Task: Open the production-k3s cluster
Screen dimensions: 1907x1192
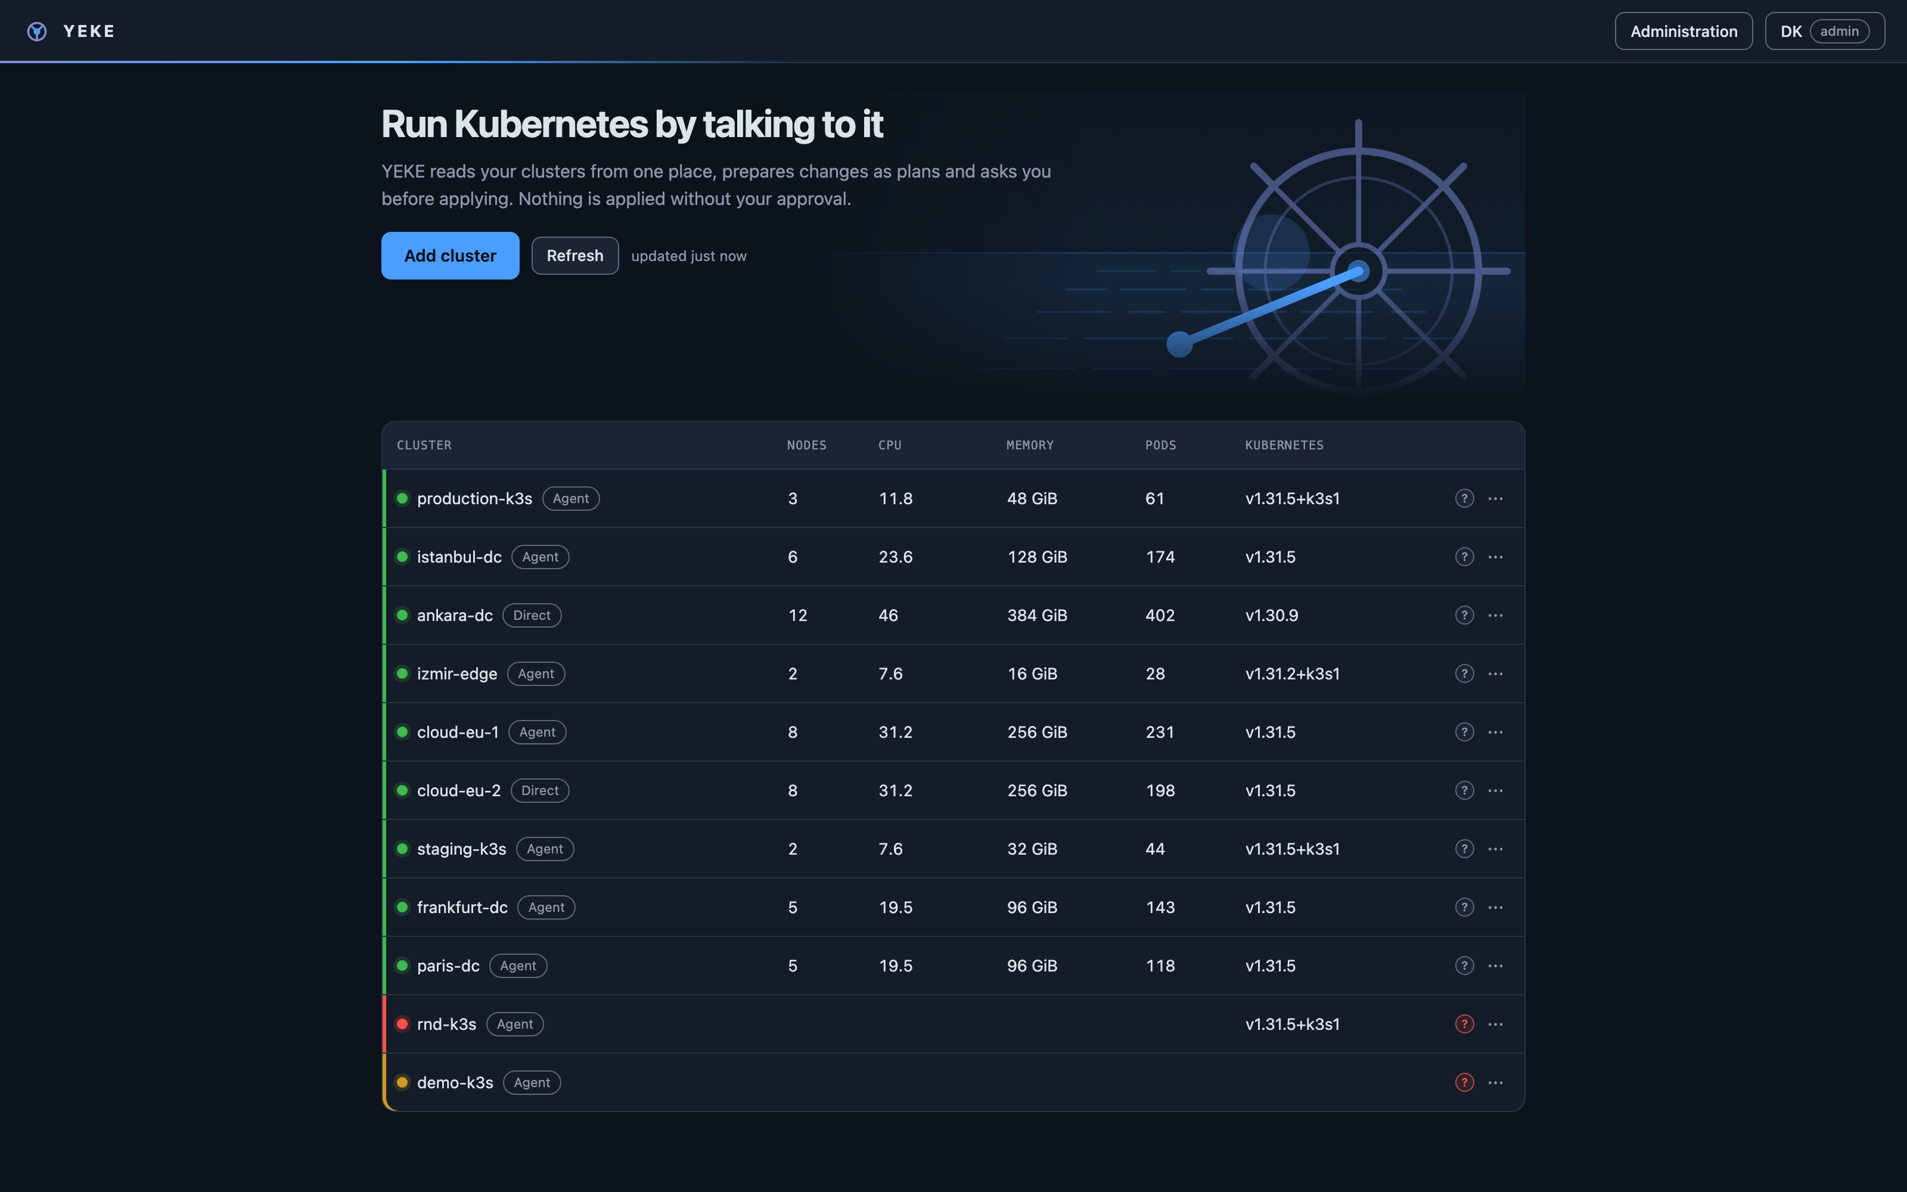Action: tap(474, 498)
